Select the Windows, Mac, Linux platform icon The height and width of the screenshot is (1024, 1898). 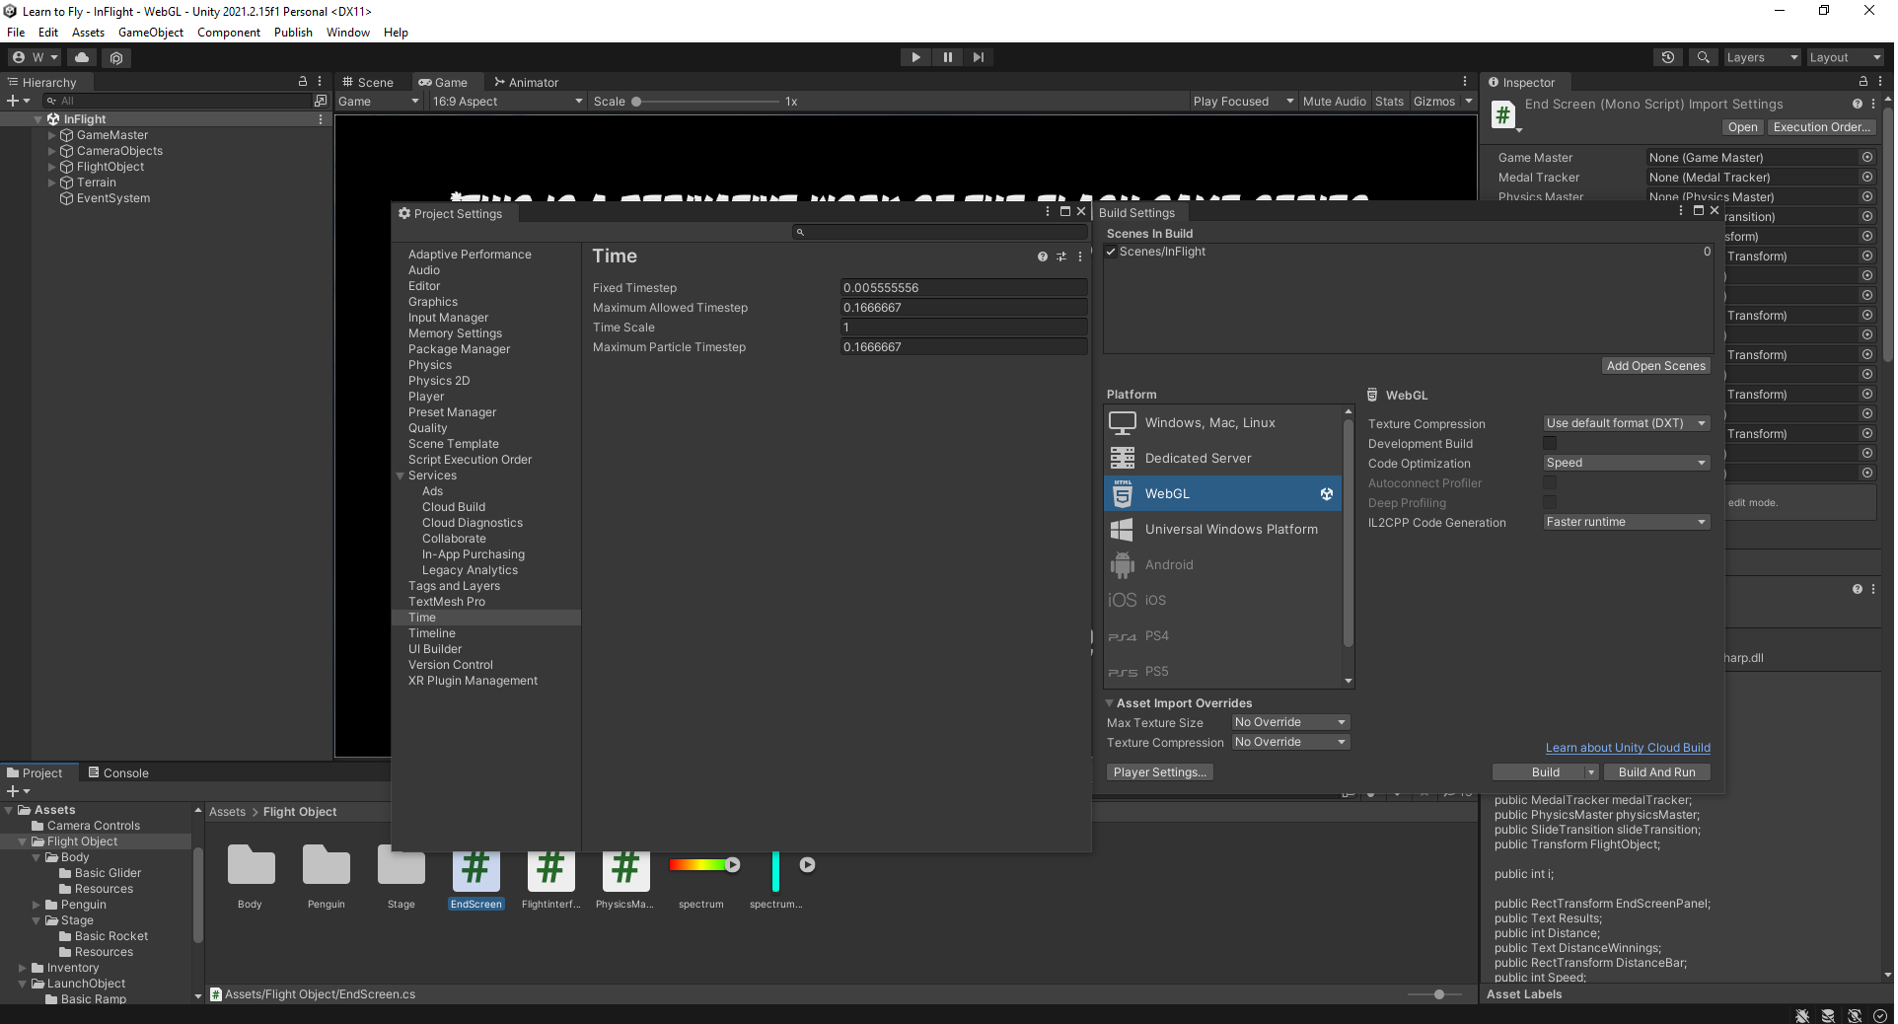click(x=1123, y=423)
